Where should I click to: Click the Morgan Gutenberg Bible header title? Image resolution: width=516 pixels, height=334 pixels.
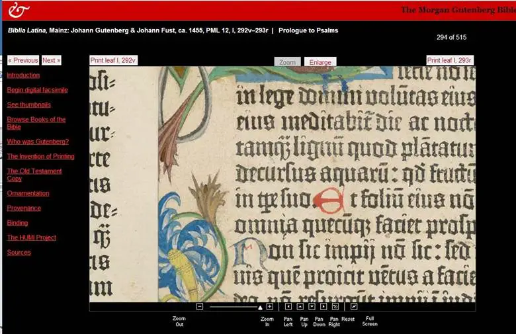tap(458, 10)
